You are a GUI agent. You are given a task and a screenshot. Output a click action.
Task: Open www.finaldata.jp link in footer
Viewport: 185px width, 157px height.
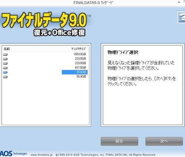tap(41, 155)
